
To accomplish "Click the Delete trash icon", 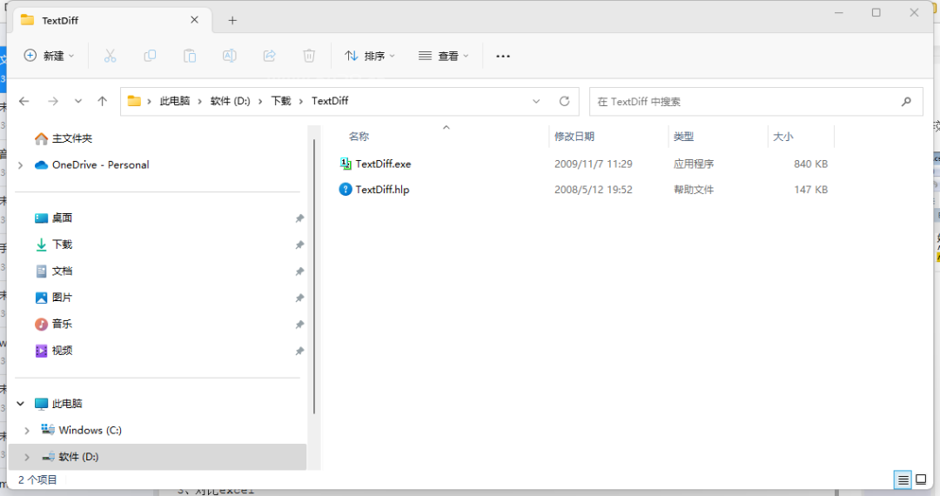I will pyautogui.click(x=309, y=56).
